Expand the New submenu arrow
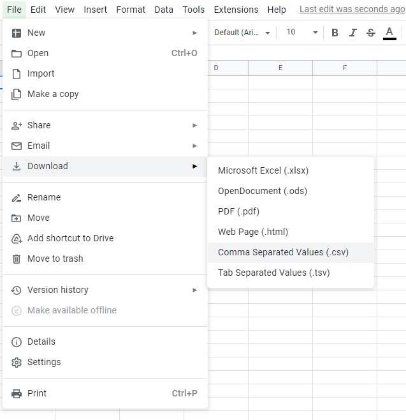The width and height of the screenshot is (406, 420). (195, 33)
